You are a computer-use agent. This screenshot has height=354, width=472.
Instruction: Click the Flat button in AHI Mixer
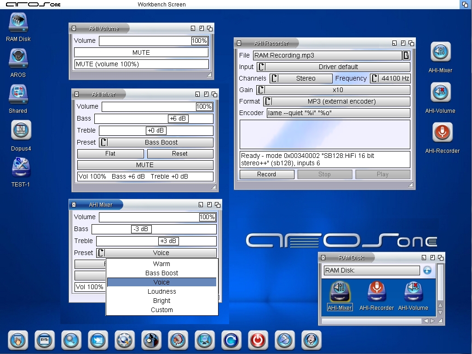pyautogui.click(x=110, y=154)
